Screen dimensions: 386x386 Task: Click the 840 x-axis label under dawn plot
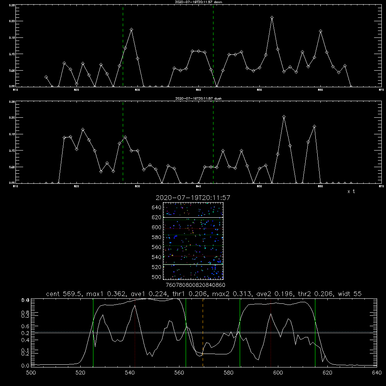pyautogui.click(x=198, y=90)
